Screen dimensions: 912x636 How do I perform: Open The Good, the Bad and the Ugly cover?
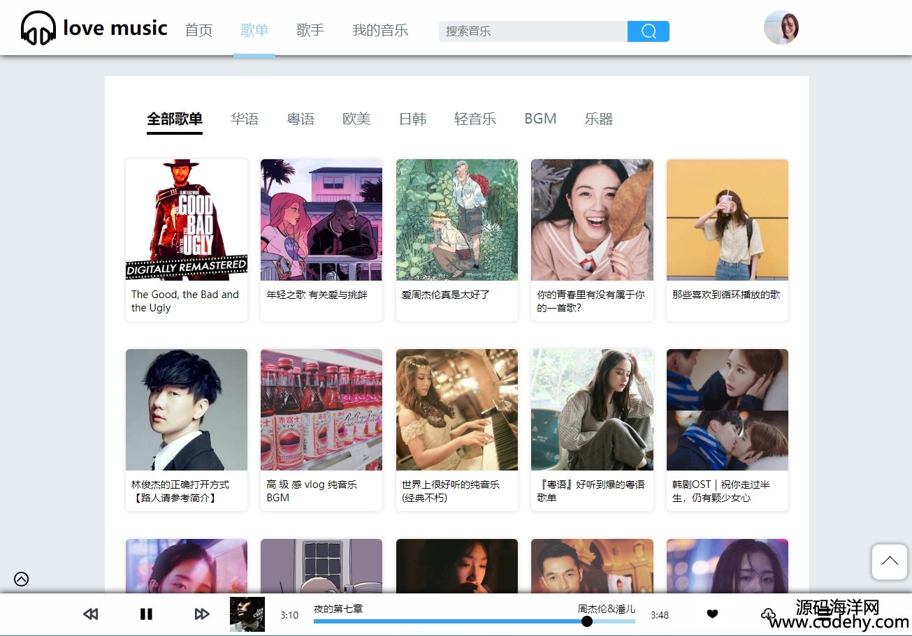(x=187, y=220)
